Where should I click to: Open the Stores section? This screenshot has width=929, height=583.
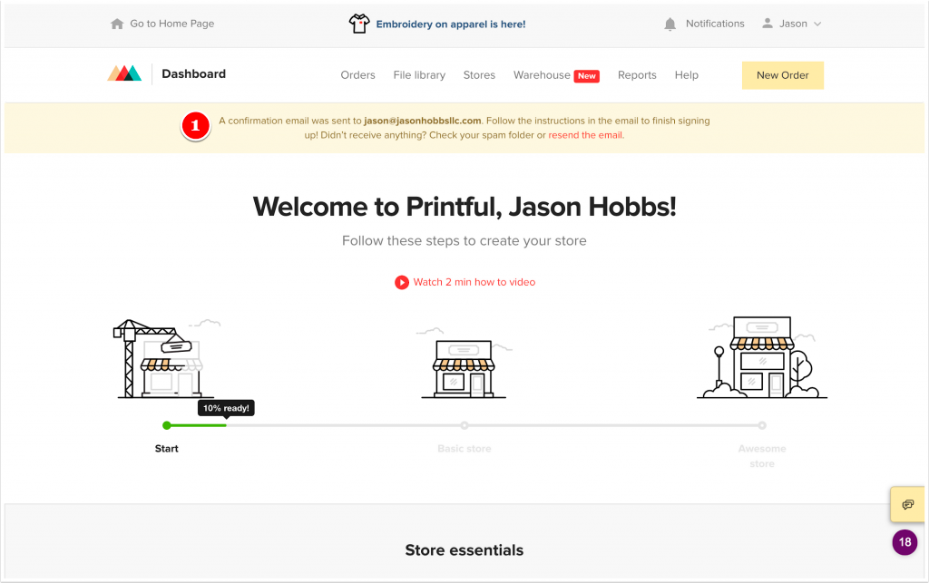click(x=479, y=75)
